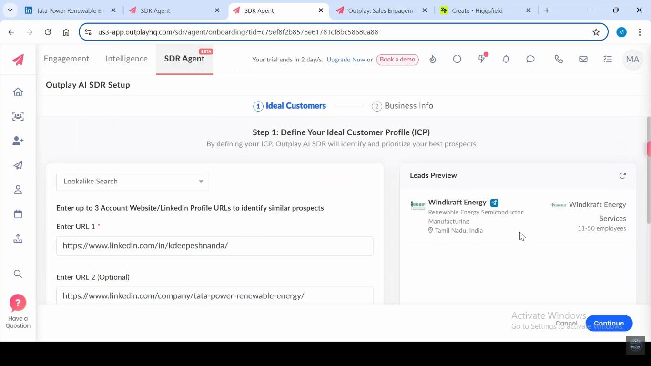The width and height of the screenshot is (651, 366).
Task: Click Windkraft Energy Services company name
Action: tap(598, 212)
